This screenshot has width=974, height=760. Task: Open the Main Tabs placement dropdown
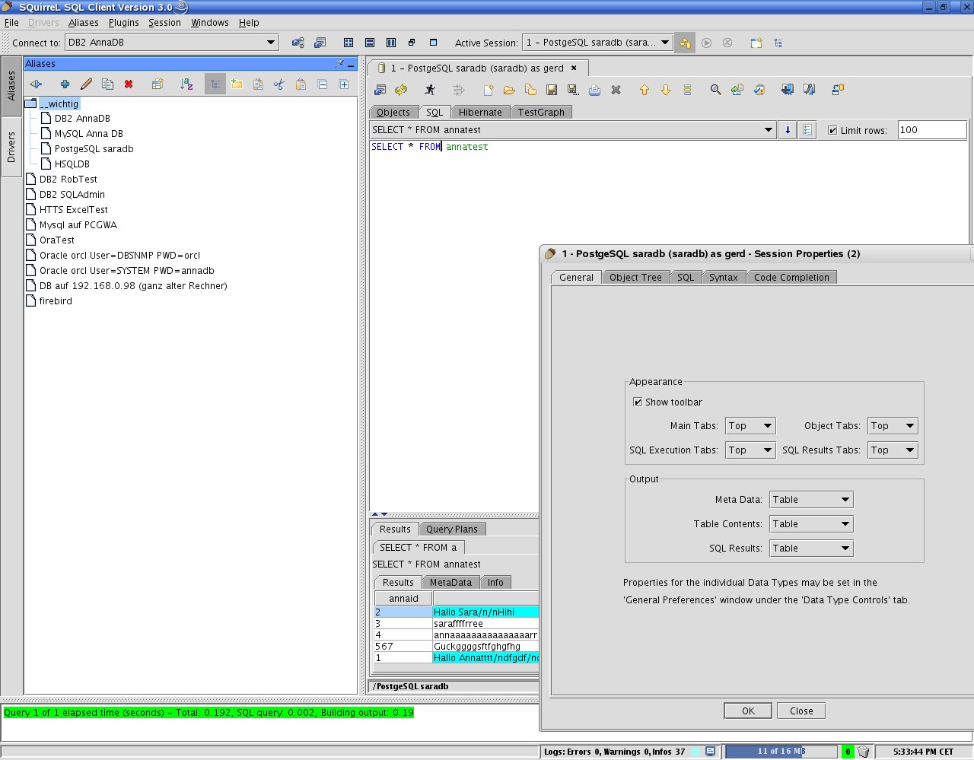pos(750,426)
